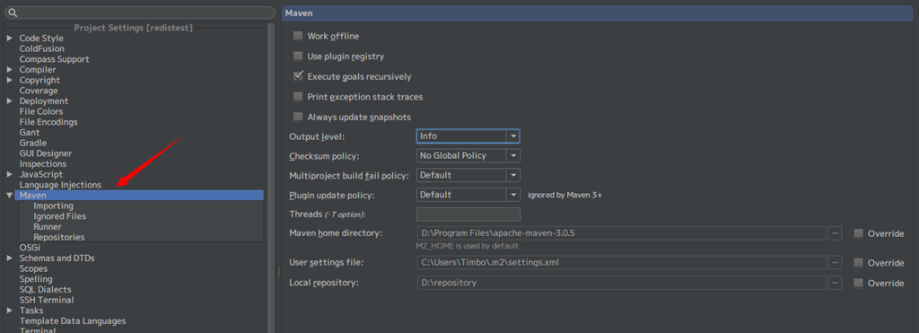
Task: Click the search magnifier icon in settings
Action: click(x=13, y=13)
